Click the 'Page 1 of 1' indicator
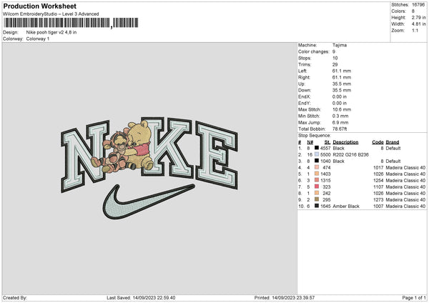Viewport: 429px width, 303px height. 414,297
